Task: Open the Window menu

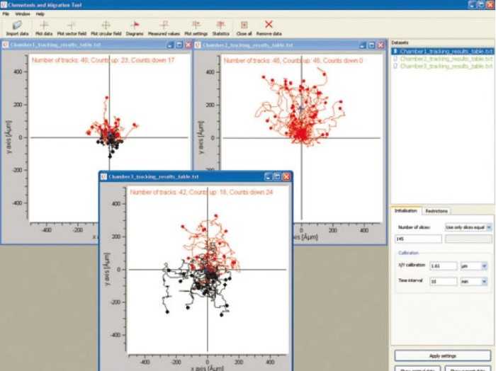Action: (23, 14)
